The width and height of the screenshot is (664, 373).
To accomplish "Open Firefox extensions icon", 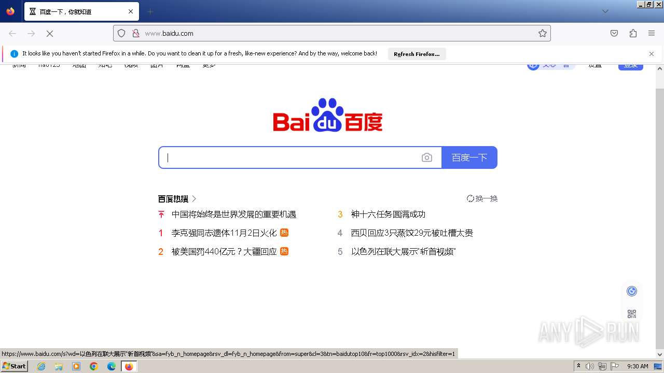I will tap(633, 33).
